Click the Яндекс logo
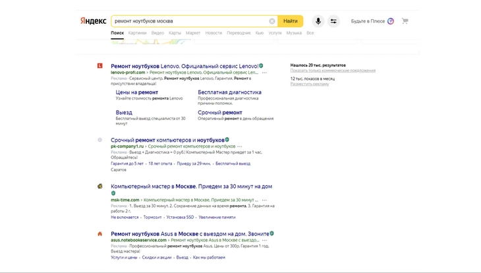 (x=94, y=21)
